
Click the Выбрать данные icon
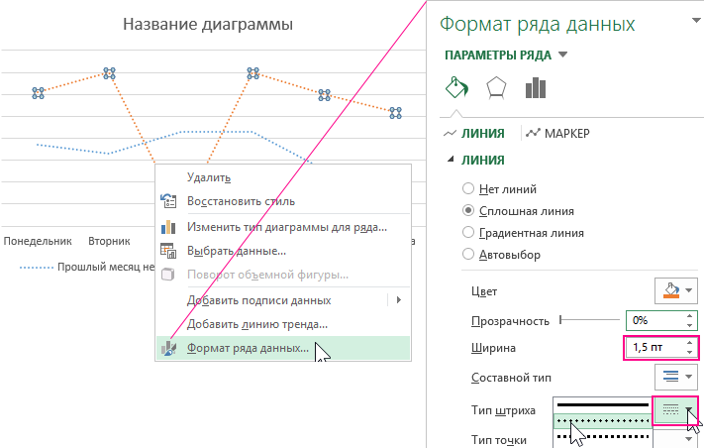[168, 251]
